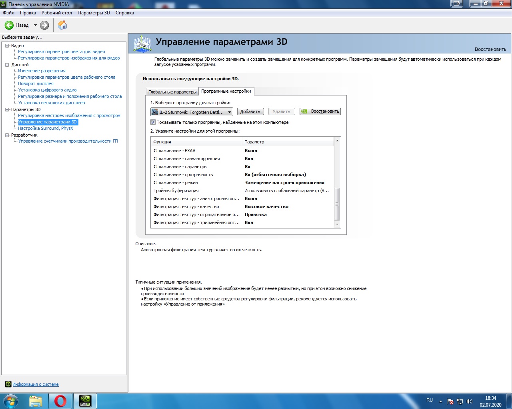Collapse the Параметры 3D tree node

(7, 109)
